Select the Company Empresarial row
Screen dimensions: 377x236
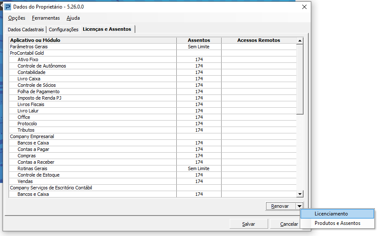tap(153, 136)
